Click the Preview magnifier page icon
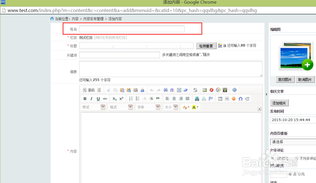The height and width of the screenshot is (183, 316). (195, 90)
